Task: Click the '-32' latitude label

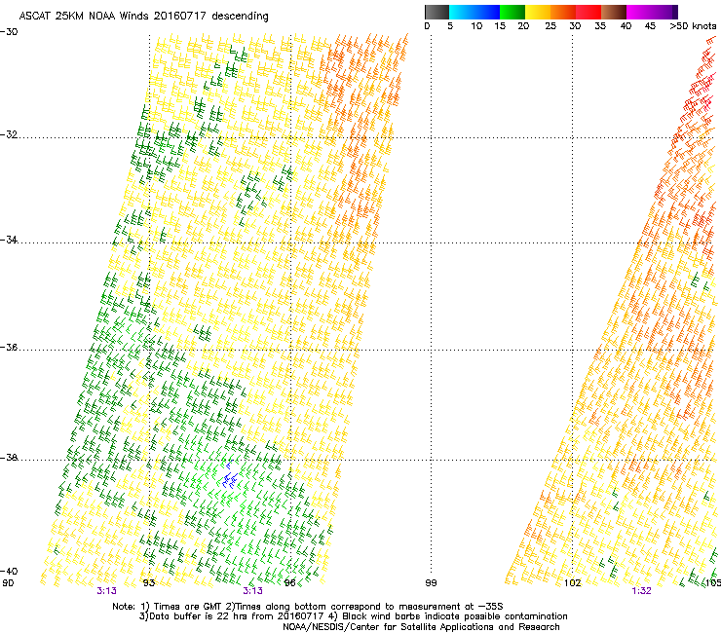Action: tap(9, 134)
